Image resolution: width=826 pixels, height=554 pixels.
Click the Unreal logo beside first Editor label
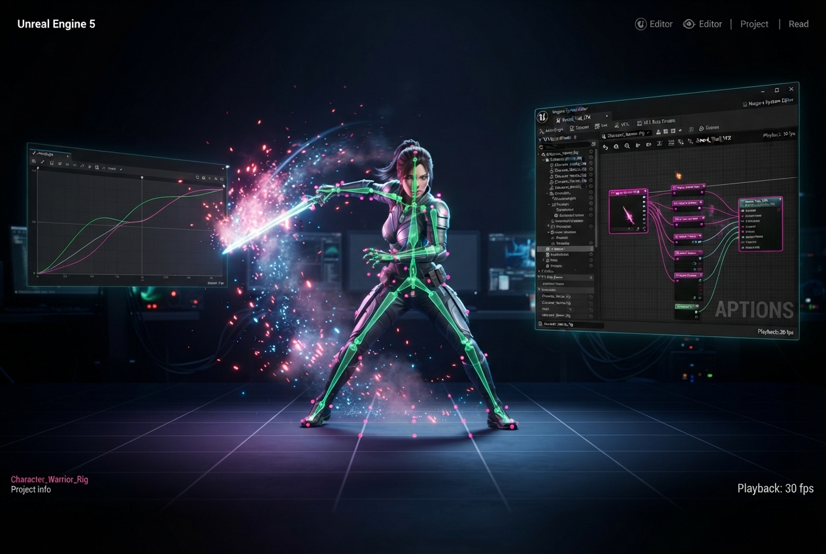641,24
